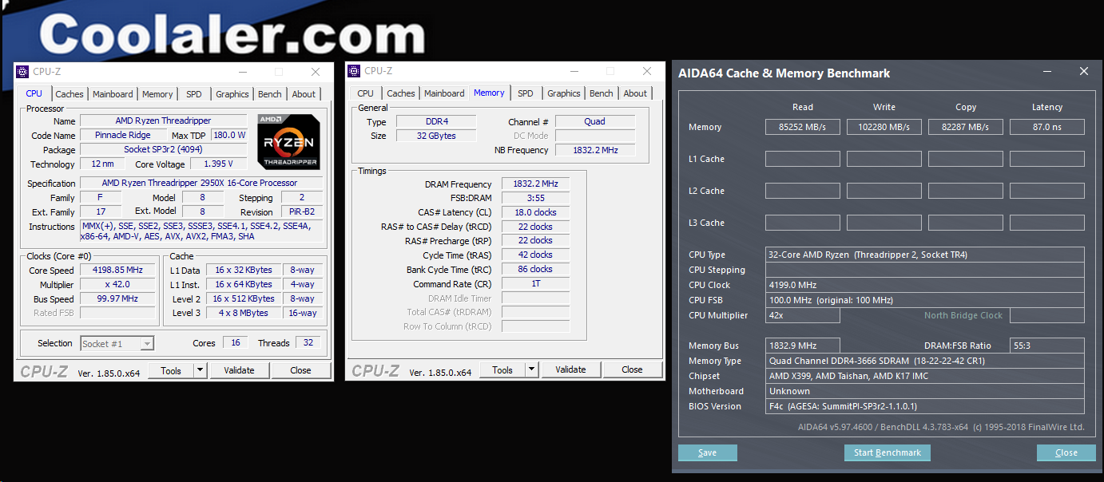Switch to the Bench tab in the CPU-Z Memory window
The height and width of the screenshot is (482, 1104).
602,93
